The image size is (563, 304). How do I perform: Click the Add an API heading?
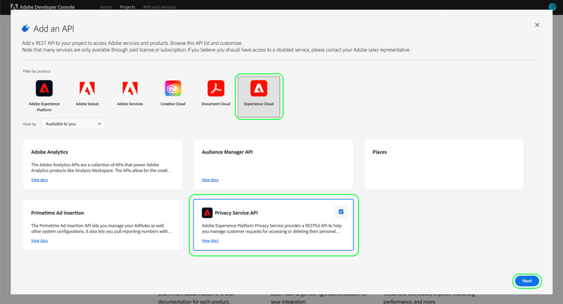54,28
